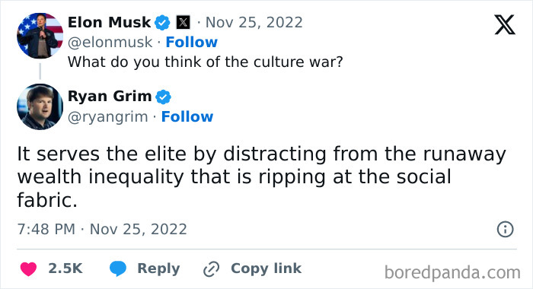Screen dimensions: 533x289
Task: Click Elon Musk's blue verified badge
Action: (x=162, y=23)
